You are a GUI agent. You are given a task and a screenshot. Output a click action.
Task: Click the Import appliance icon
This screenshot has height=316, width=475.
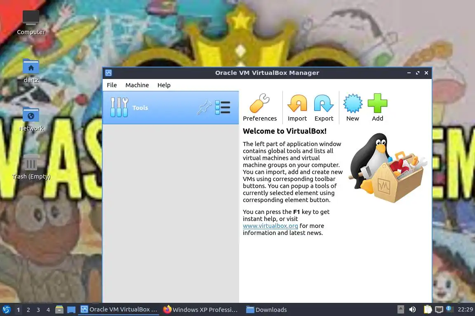(x=297, y=107)
